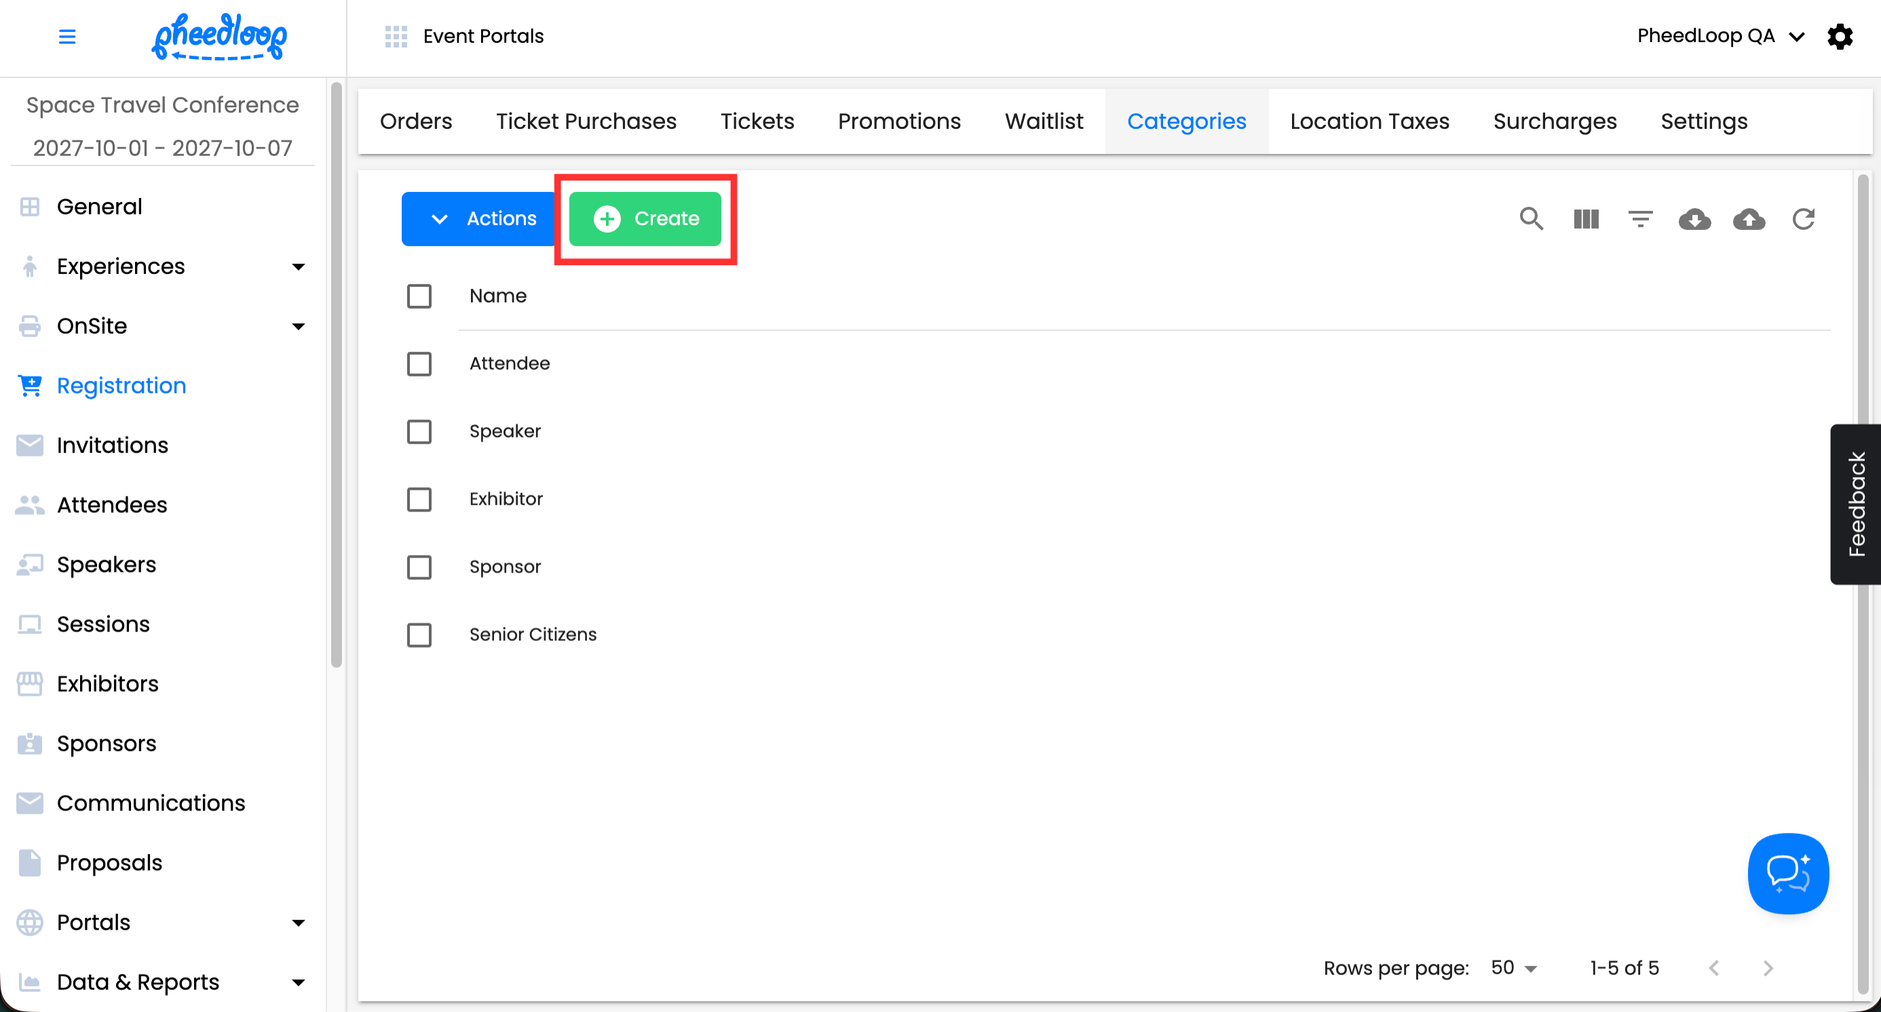Switch to the Promotions tab
The image size is (1881, 1012).
pos(899,121)
